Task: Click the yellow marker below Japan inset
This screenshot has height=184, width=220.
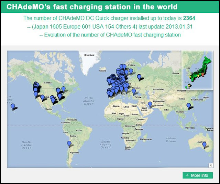Action: [189, 86]
